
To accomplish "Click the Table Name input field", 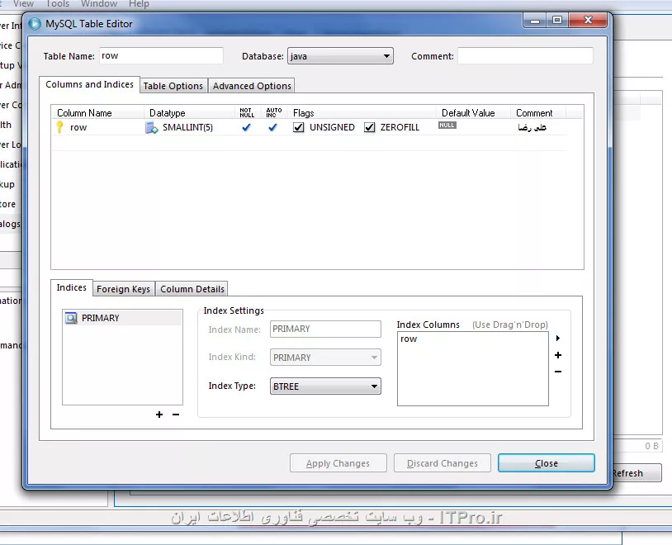I will [161, 56].
